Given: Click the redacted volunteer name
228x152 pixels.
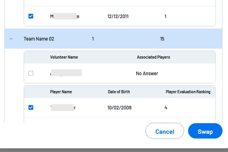Looking at the screenshot, I should (66, 73).
